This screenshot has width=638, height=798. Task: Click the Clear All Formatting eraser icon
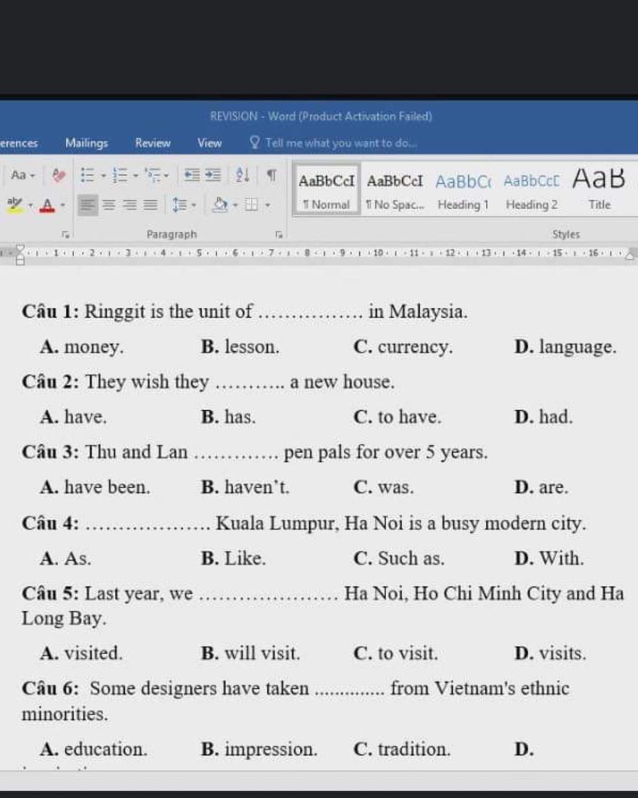click(x=59, y=175)
